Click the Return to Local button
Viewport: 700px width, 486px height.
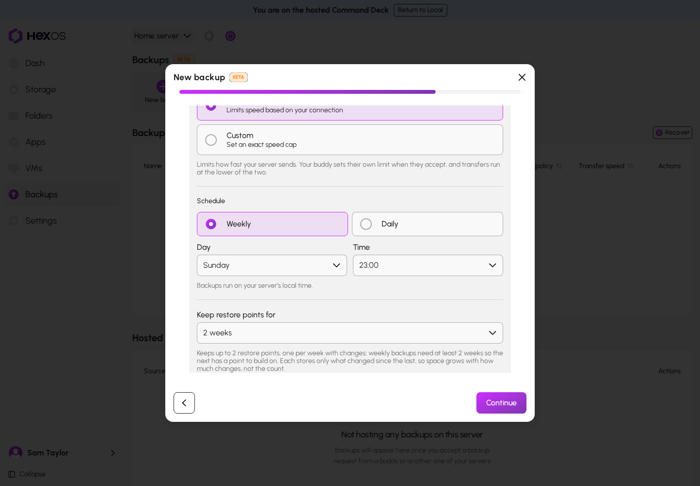click(x=420, y=10)
